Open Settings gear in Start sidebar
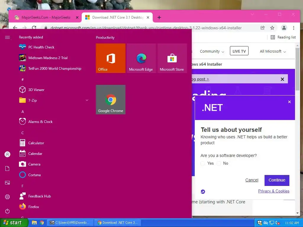303x227 pixels. (7, 197)
